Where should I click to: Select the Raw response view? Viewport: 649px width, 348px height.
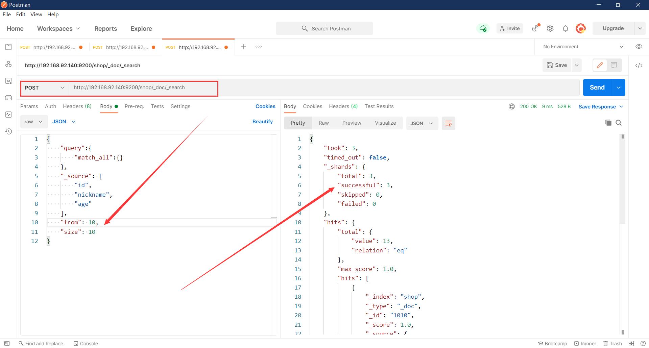(x=323, y=123)
